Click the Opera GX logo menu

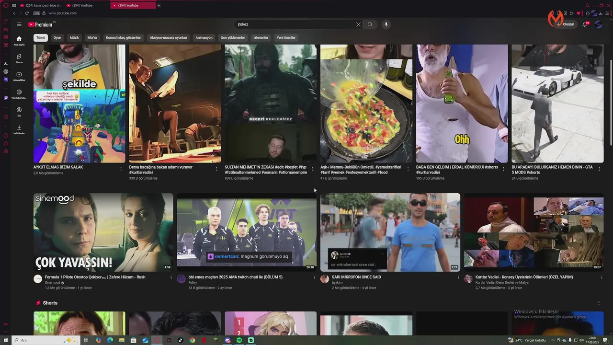(6, 5)
